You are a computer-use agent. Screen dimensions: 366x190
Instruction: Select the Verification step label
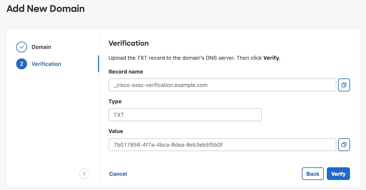pos(46,64)
